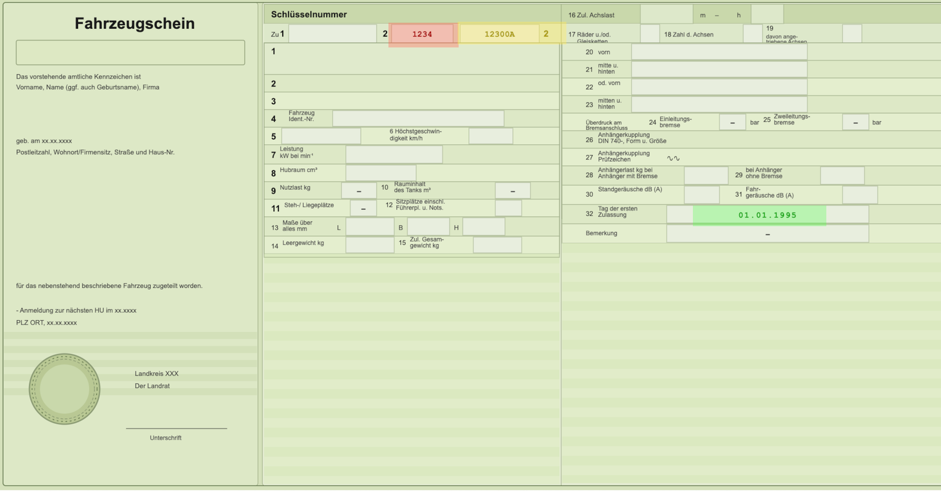Screen dimensions: 941x492
Task: Click the bei Anhänger ohne Bremse field
Action: [842, 175]
